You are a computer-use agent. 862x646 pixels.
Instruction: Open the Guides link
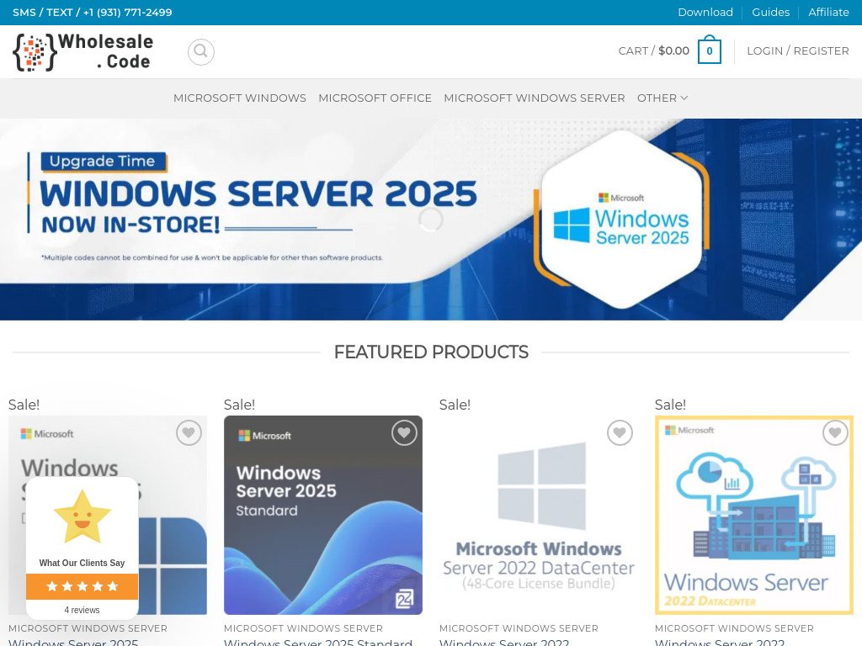[771, 12]
